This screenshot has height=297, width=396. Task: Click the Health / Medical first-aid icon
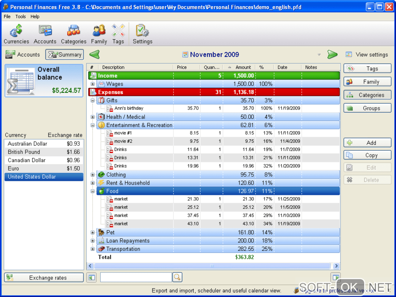[x=101, y=117]
